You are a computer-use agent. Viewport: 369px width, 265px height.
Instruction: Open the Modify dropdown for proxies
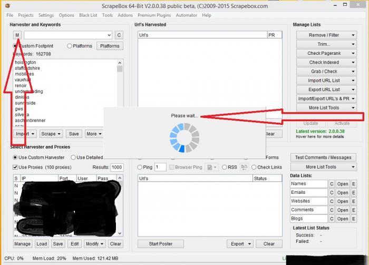(95, 244)
